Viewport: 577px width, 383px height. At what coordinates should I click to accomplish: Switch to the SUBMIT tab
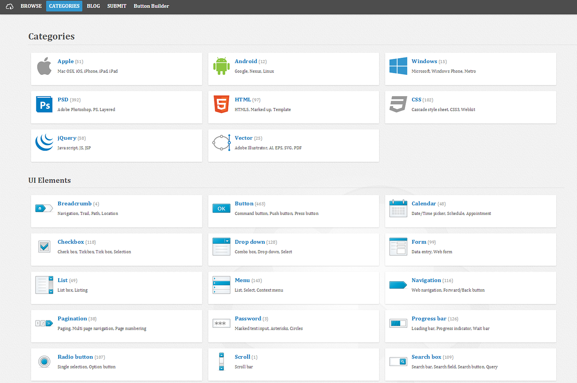coord(117,6)
